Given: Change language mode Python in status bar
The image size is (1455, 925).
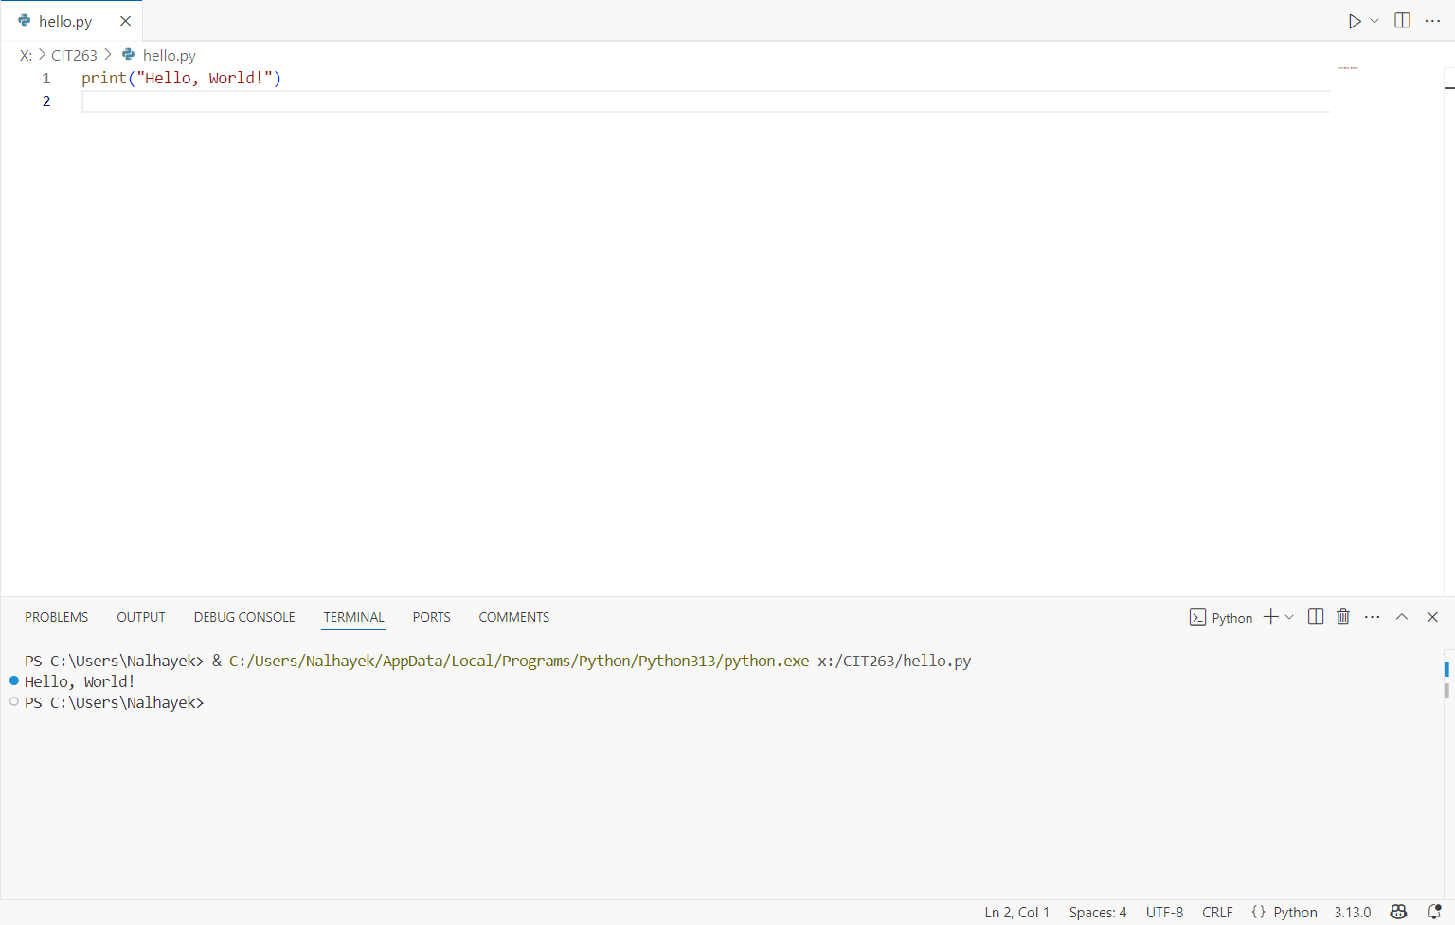Looking at the screenshot, I should point(1295,912).
